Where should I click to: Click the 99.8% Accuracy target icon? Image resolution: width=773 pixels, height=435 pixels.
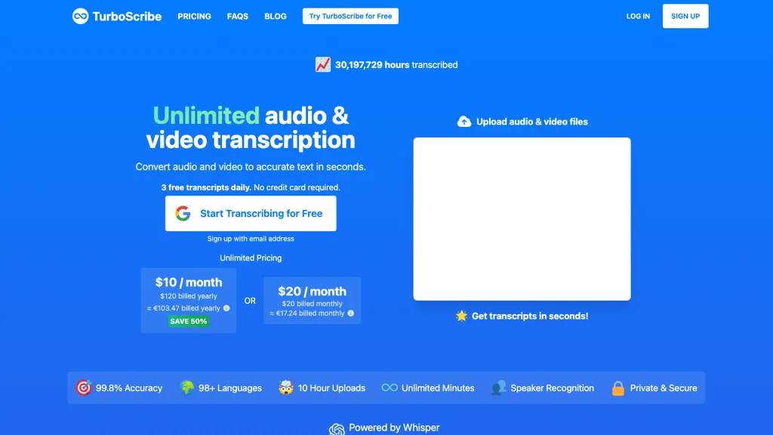(85, 387)
